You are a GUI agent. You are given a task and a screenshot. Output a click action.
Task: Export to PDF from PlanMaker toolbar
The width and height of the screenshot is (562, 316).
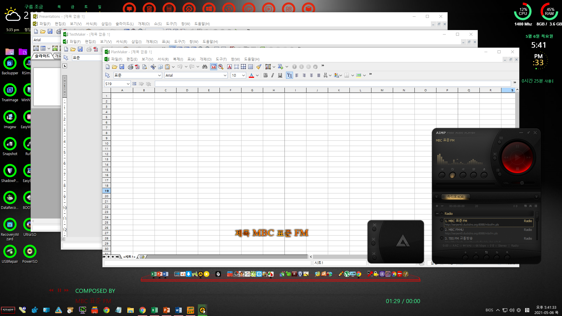tap(137, 67)
